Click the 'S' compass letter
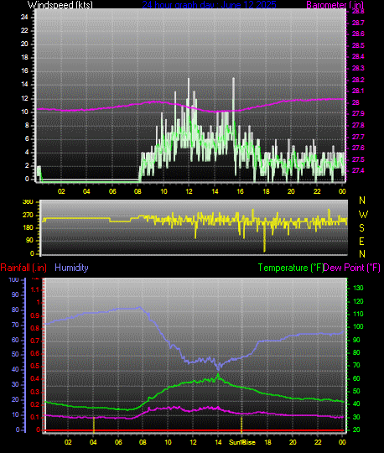The width and height of the screenshot is (384, 453). pyautogui.click(x=361, y=228)
